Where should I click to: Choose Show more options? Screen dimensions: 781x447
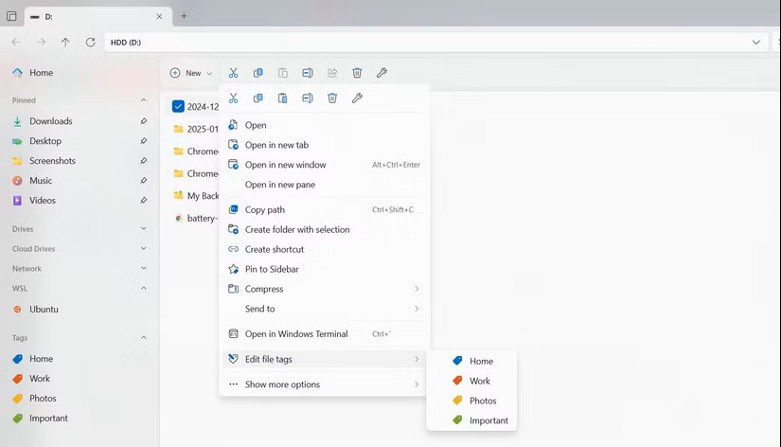tap(325, 384)
